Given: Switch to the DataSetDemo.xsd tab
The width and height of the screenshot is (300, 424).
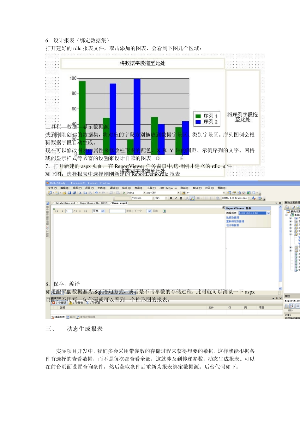Looking at the screenshot, I should click(65, 203).
